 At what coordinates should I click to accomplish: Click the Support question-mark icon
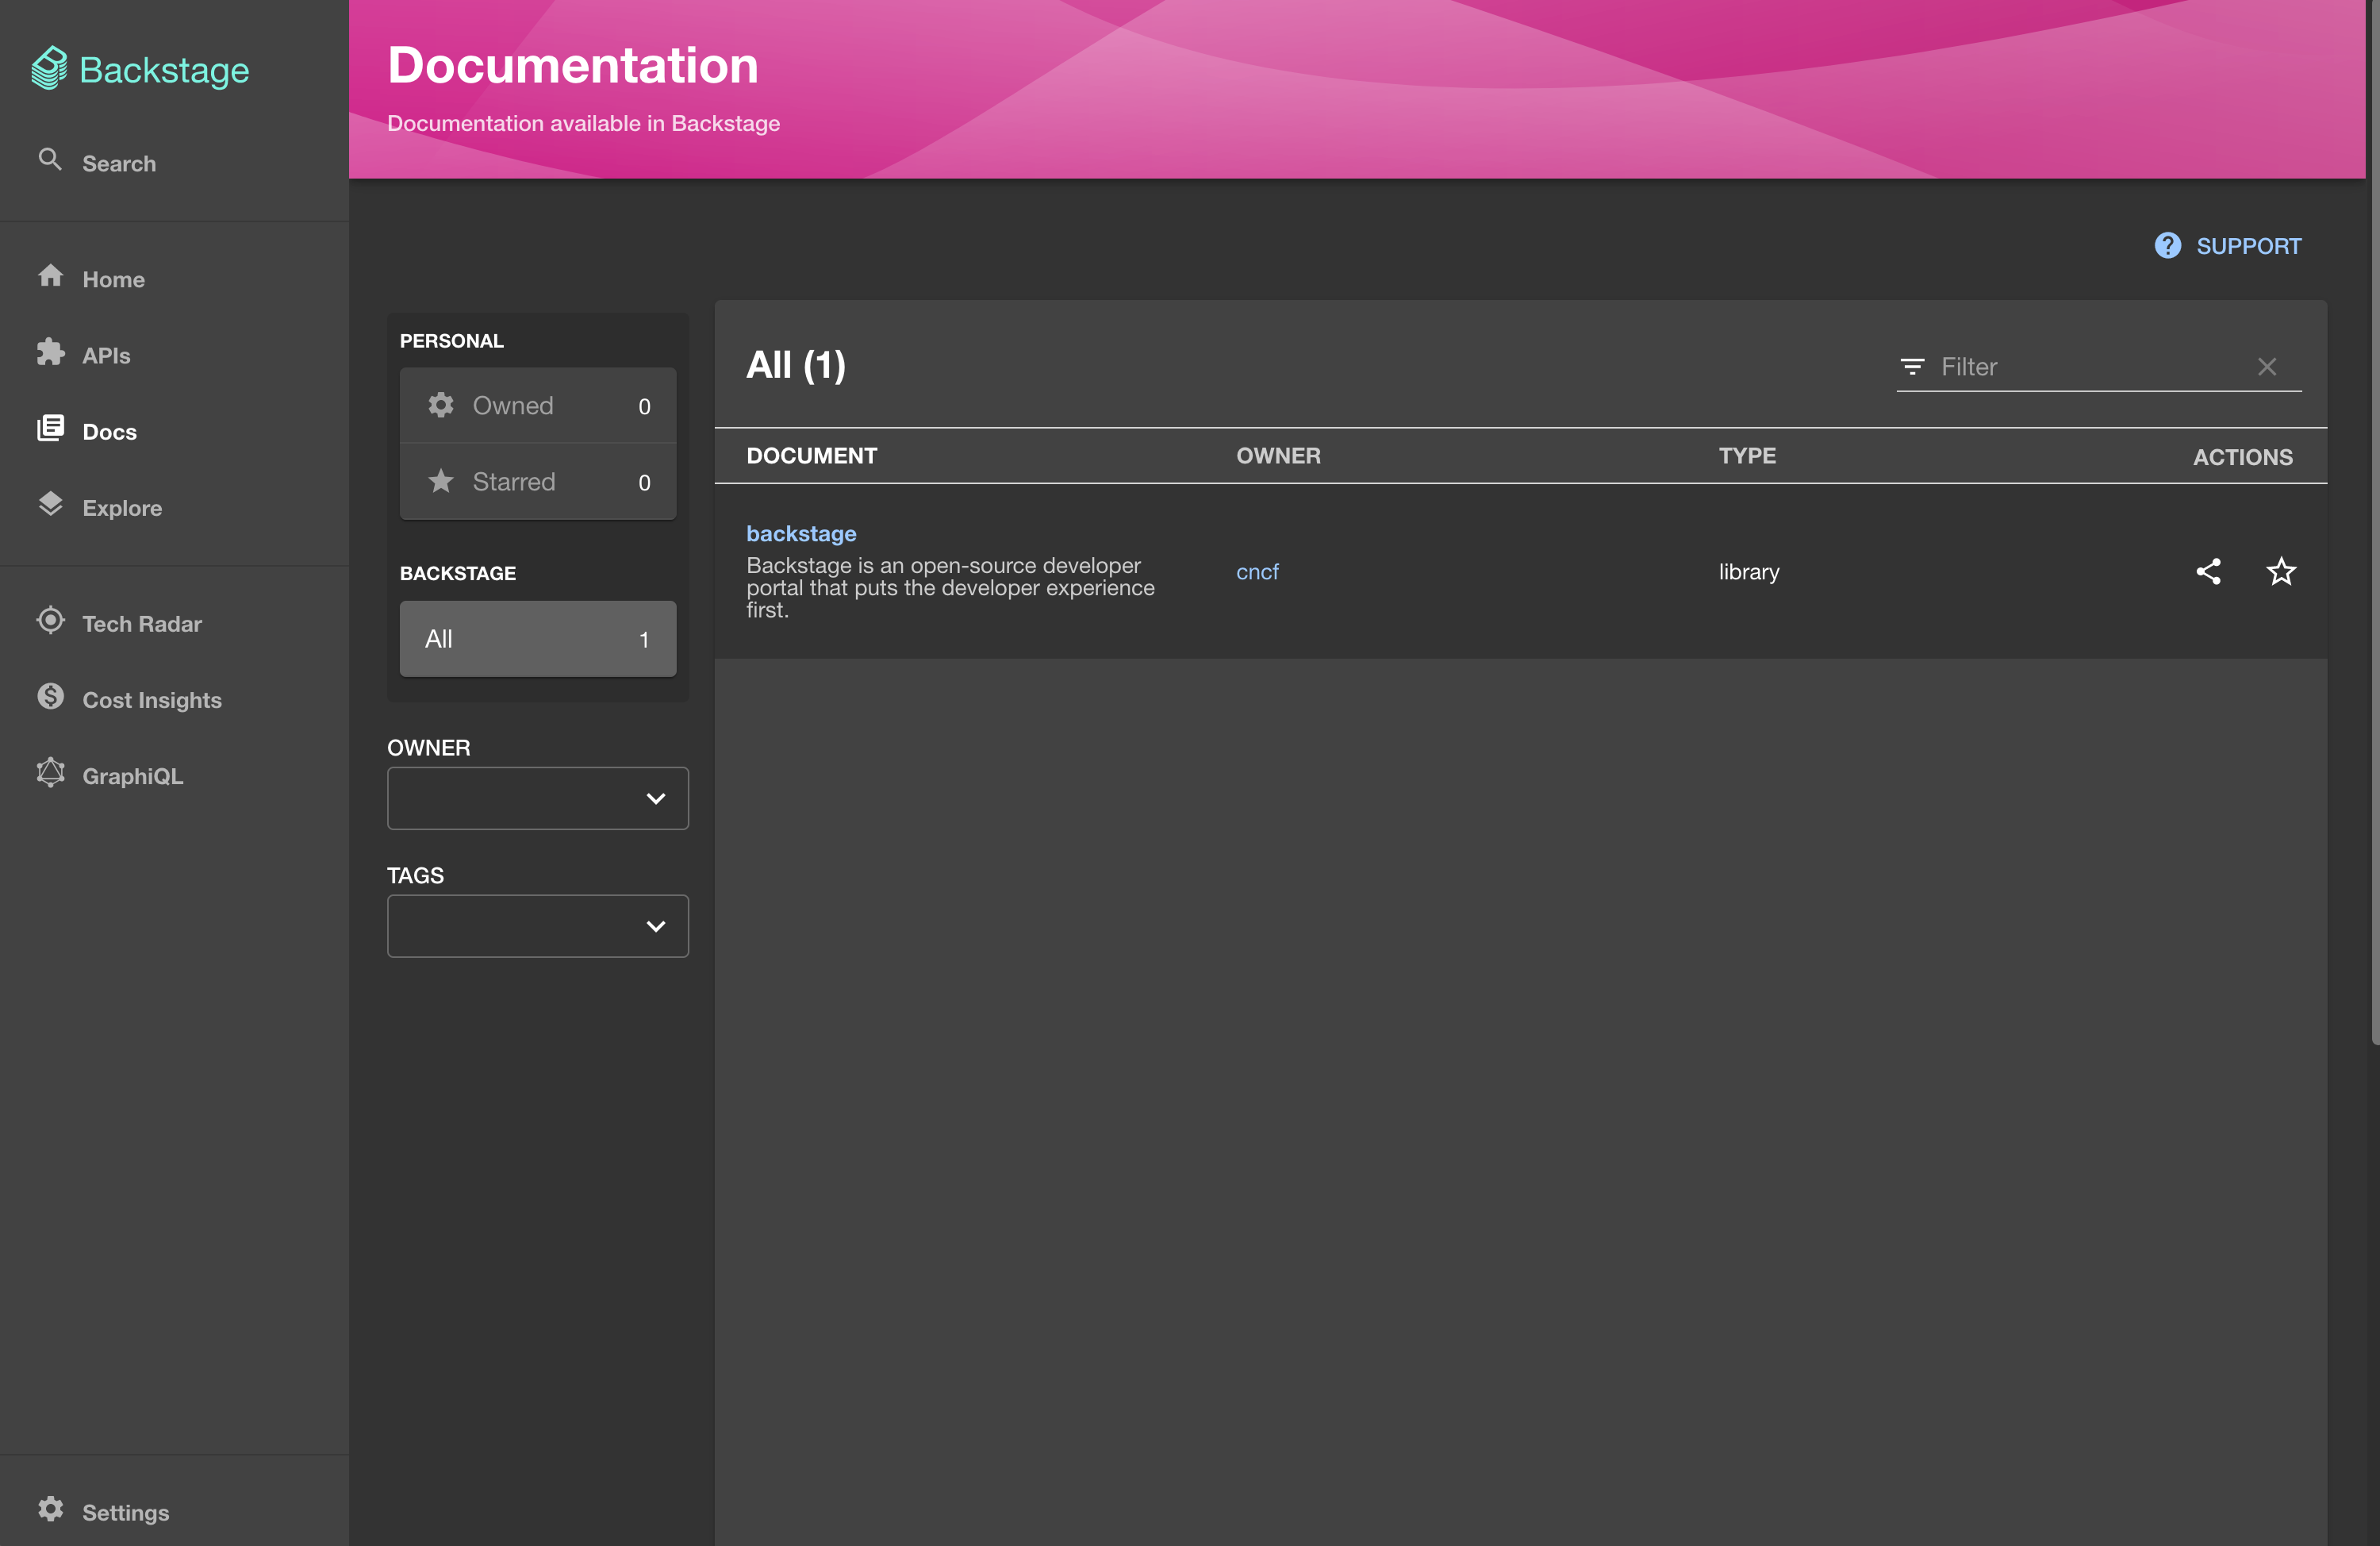tap(2167, 245)
